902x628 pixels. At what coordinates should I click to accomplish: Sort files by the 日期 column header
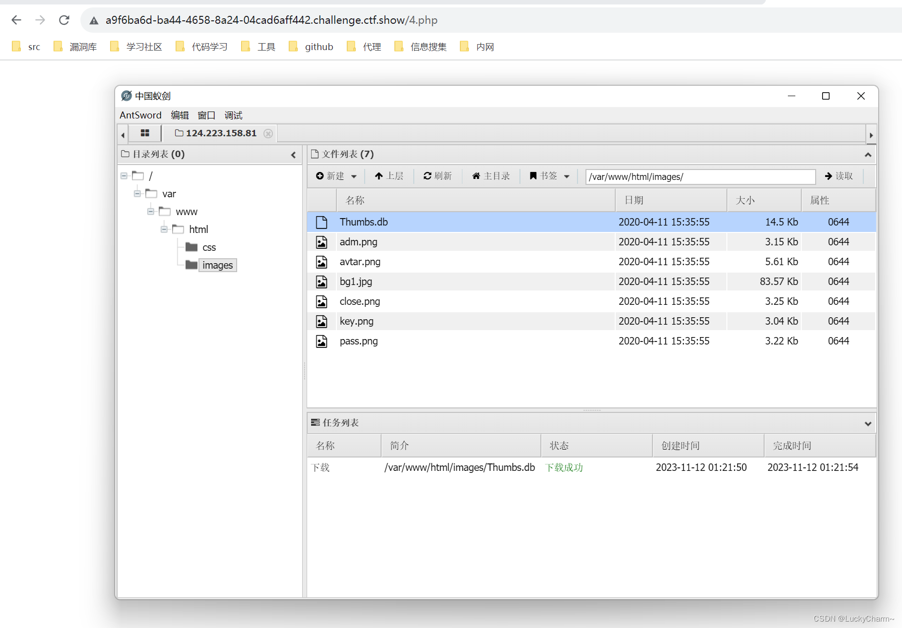[671, 200]
